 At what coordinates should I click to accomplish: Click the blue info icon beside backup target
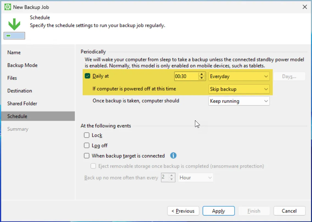click(x=173, y=156)
